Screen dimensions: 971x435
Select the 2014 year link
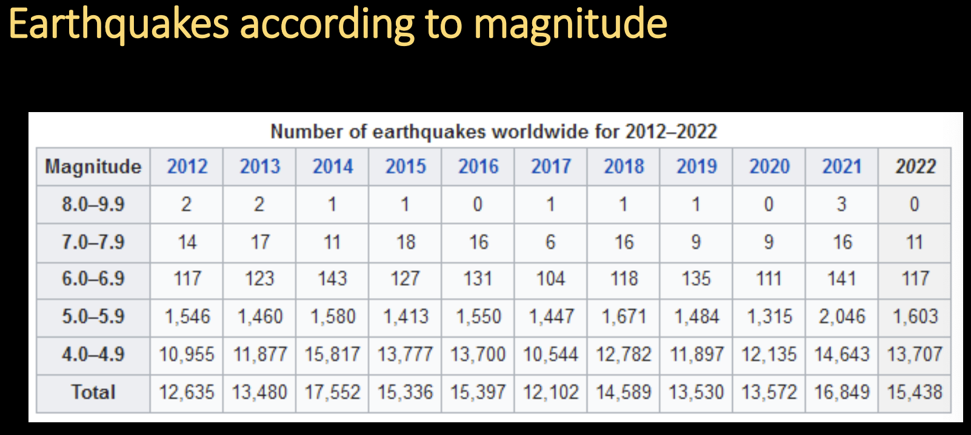pyautogui.click(x=332, y=167)
